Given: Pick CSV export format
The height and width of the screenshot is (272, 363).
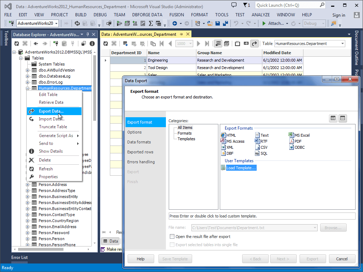Looking at the screenshot, I should [x=261, y=147].
